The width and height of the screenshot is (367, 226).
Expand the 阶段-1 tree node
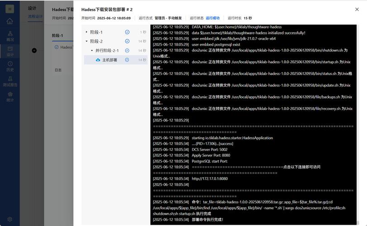pos(87,32)
